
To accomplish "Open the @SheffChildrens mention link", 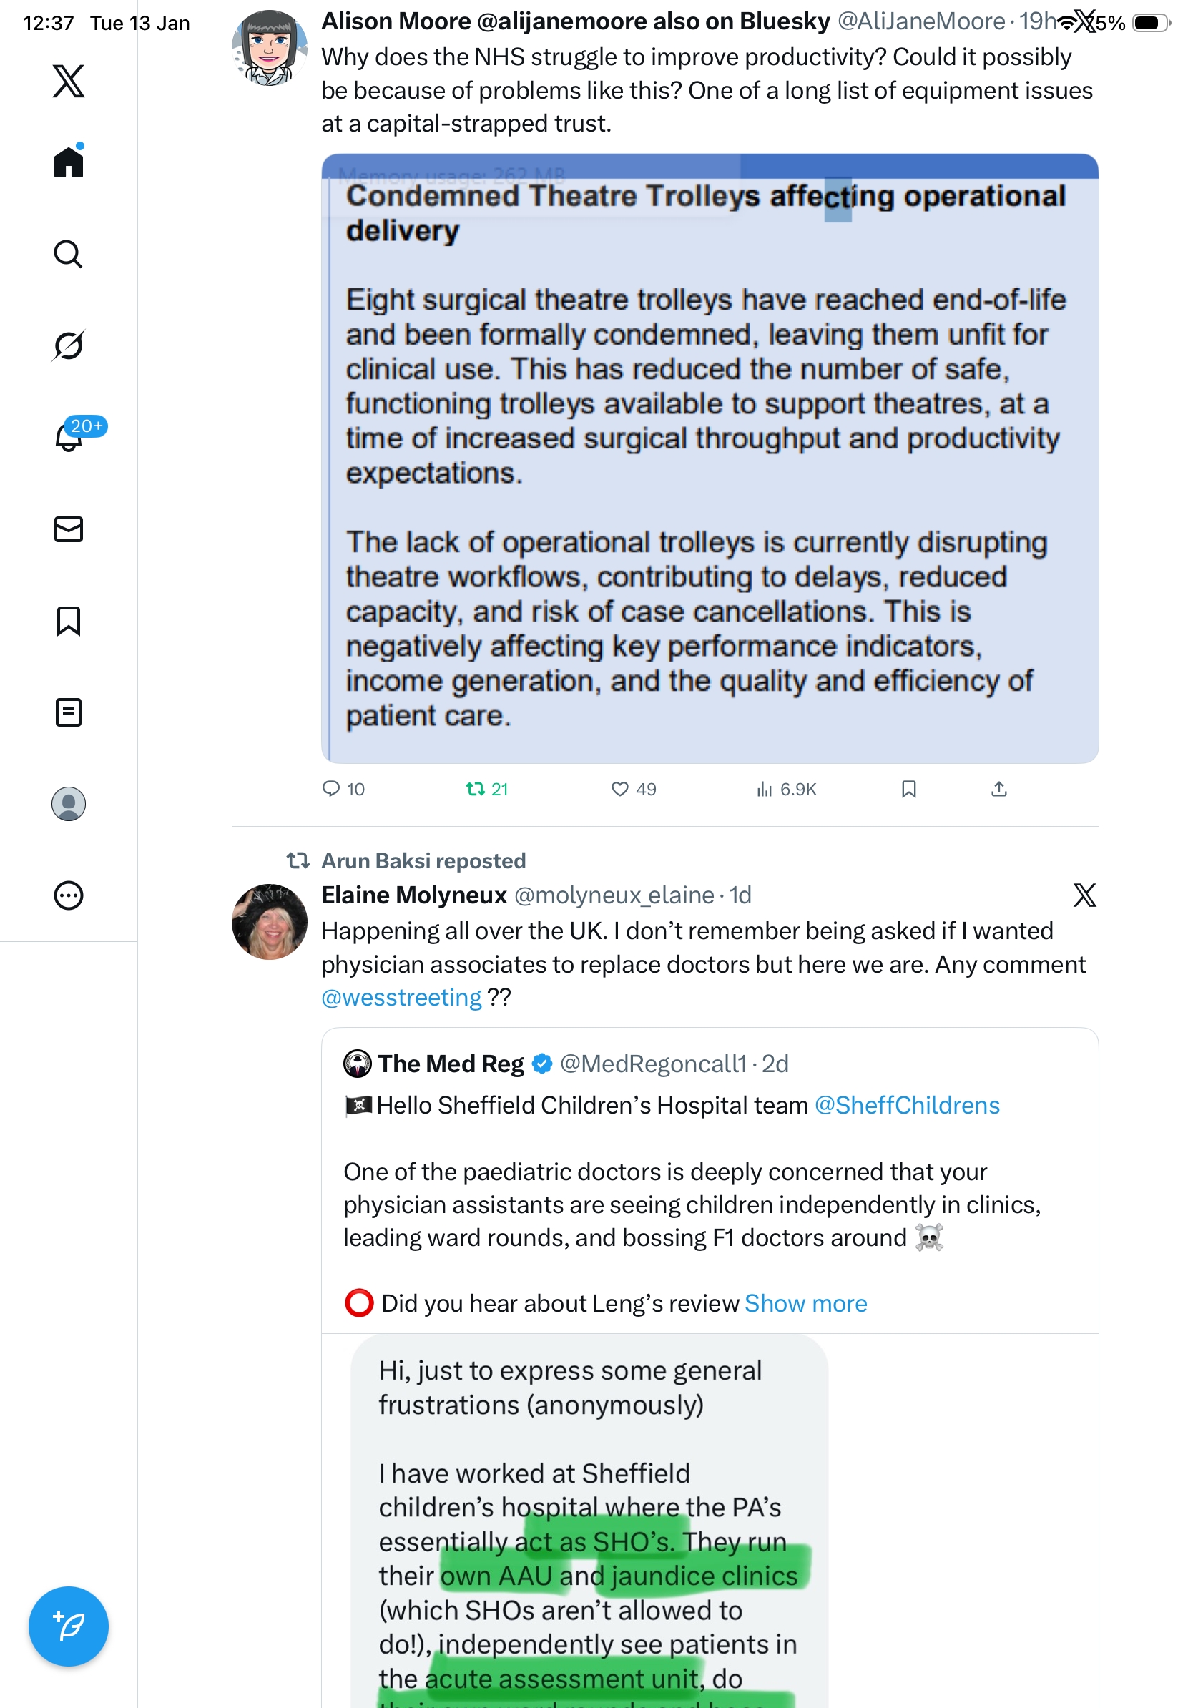I will [x=907, y=1106].
